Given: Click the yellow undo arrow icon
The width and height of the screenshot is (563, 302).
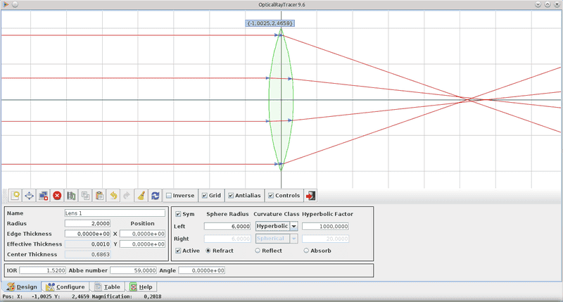Looking at the screenshot, I should tap(113, 196).
